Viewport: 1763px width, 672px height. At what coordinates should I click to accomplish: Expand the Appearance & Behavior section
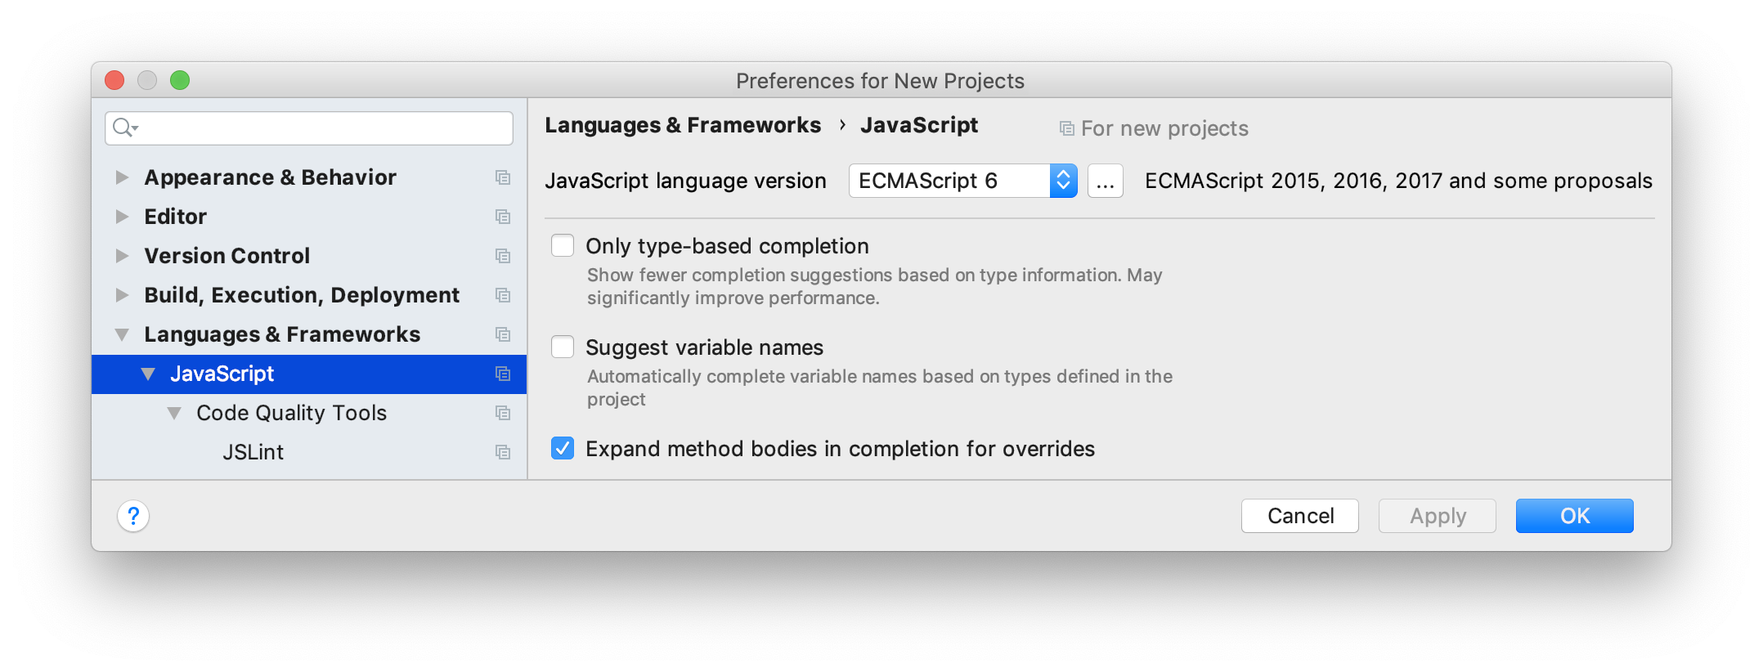122,177
